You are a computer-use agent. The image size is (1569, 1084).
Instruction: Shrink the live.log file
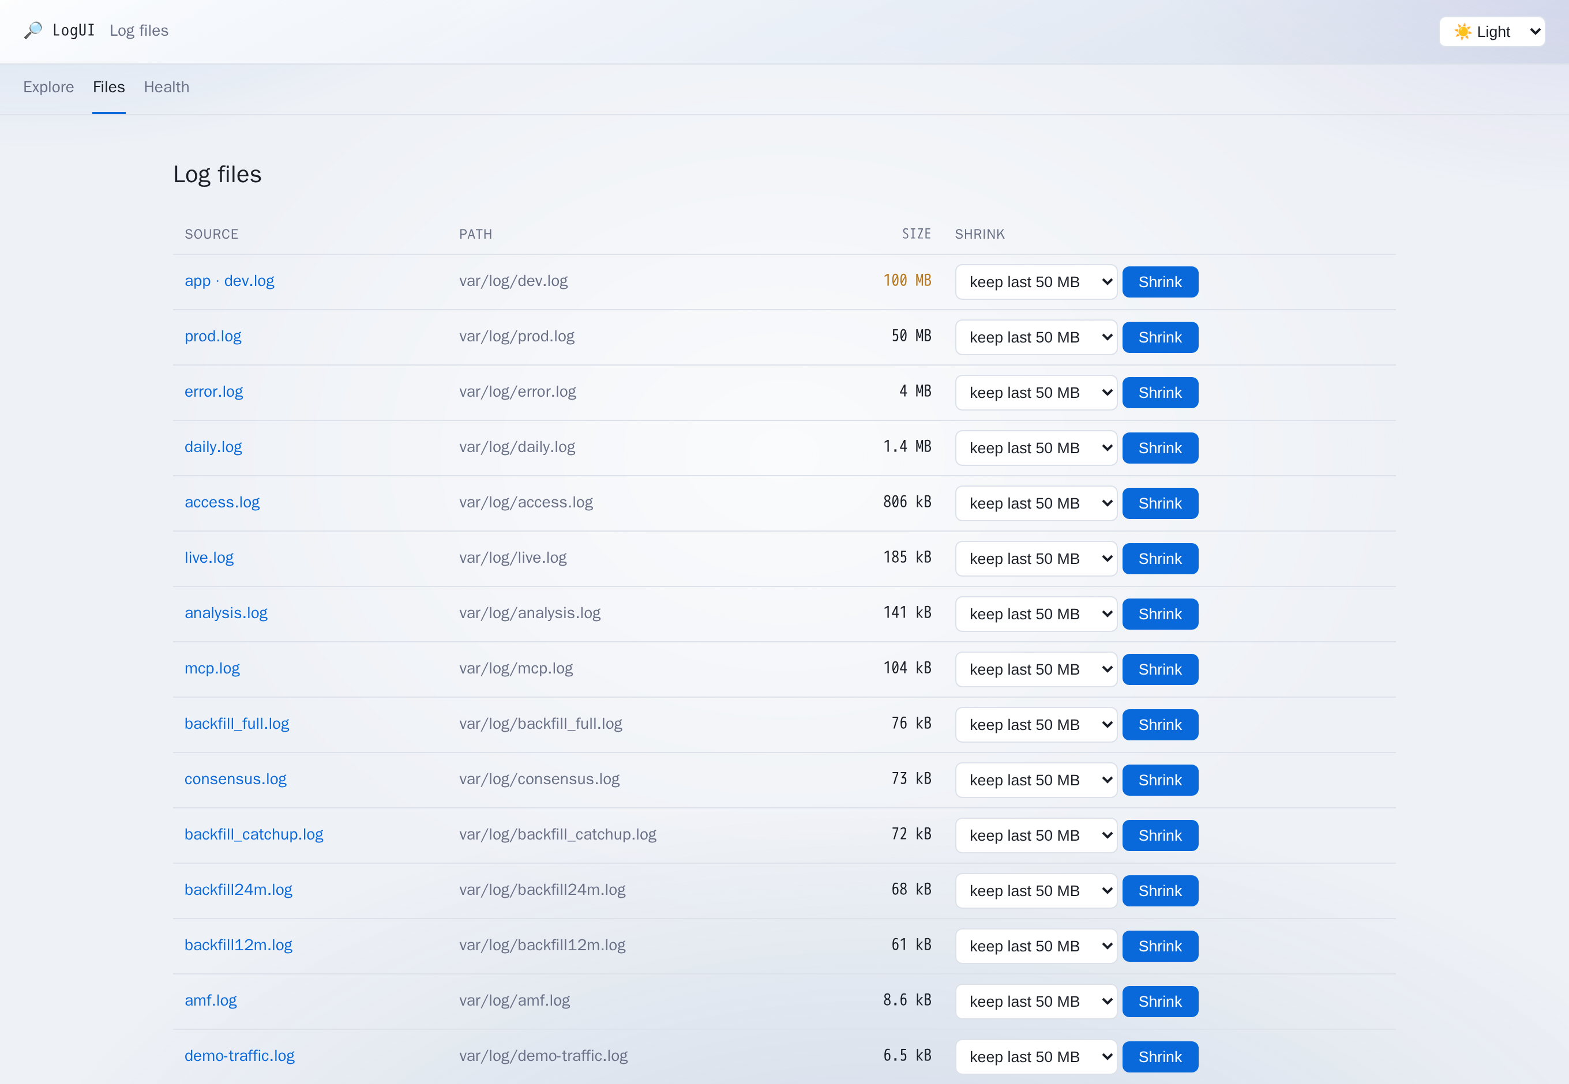(1160, 559)
